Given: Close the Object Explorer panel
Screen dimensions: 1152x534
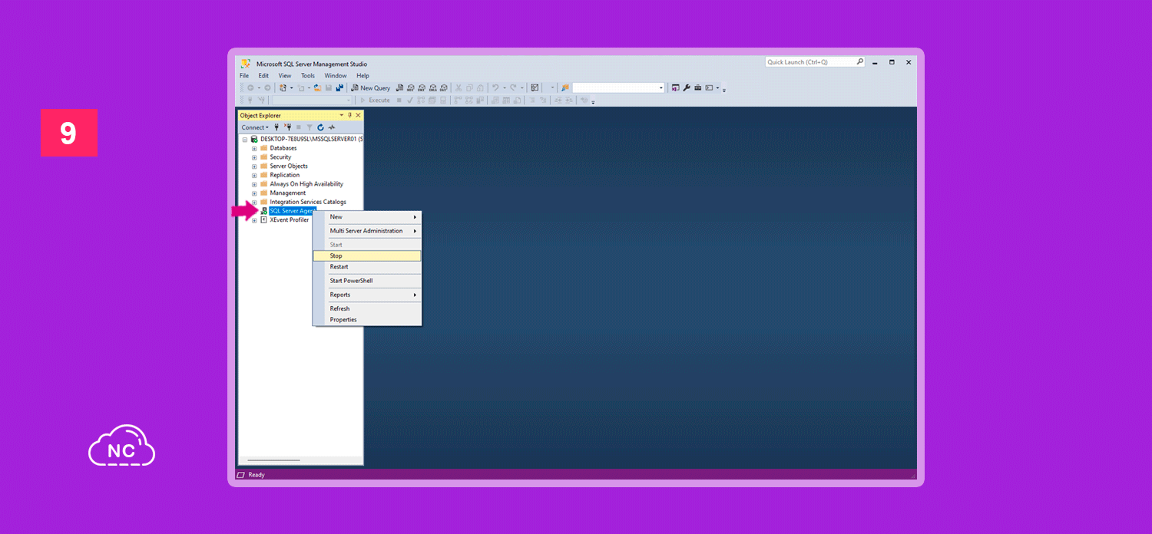Looking at the screenshot, I should pyautogui.click(x=358, y=115).
